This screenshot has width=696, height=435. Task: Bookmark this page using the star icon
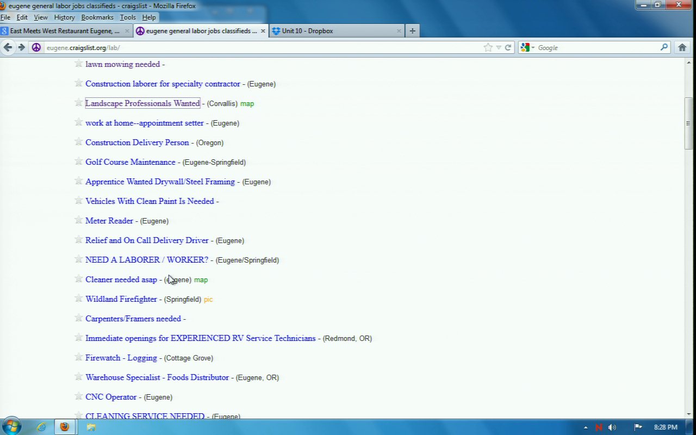click(488, 47)
